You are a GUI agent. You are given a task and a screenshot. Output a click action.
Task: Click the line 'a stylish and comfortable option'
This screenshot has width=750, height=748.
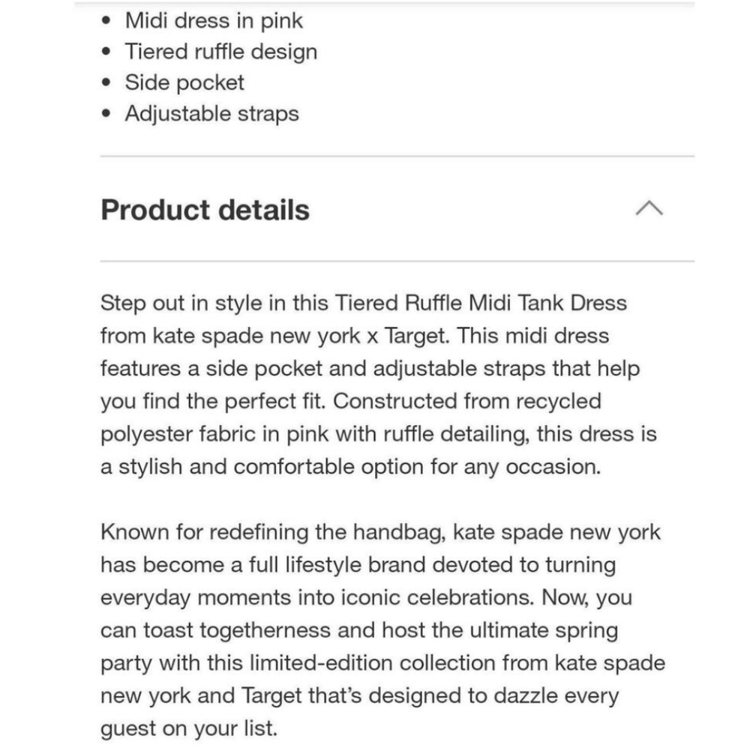click(350, 466)
